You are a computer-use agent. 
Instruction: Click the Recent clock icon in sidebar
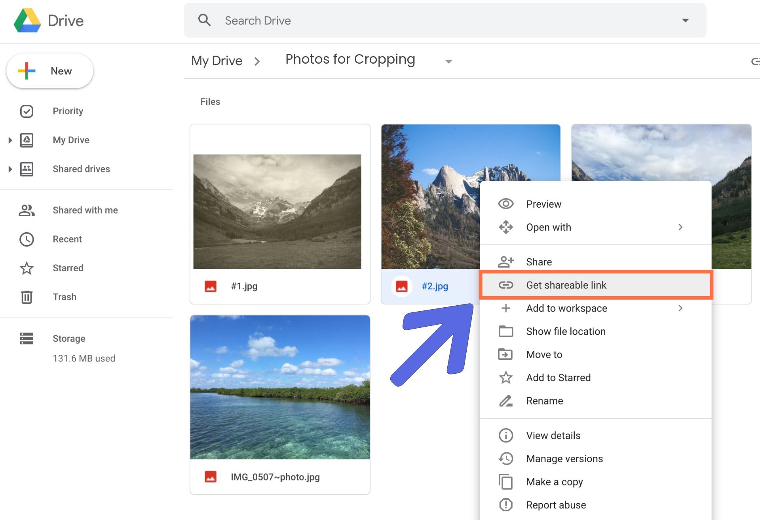(x=27, y=239)
